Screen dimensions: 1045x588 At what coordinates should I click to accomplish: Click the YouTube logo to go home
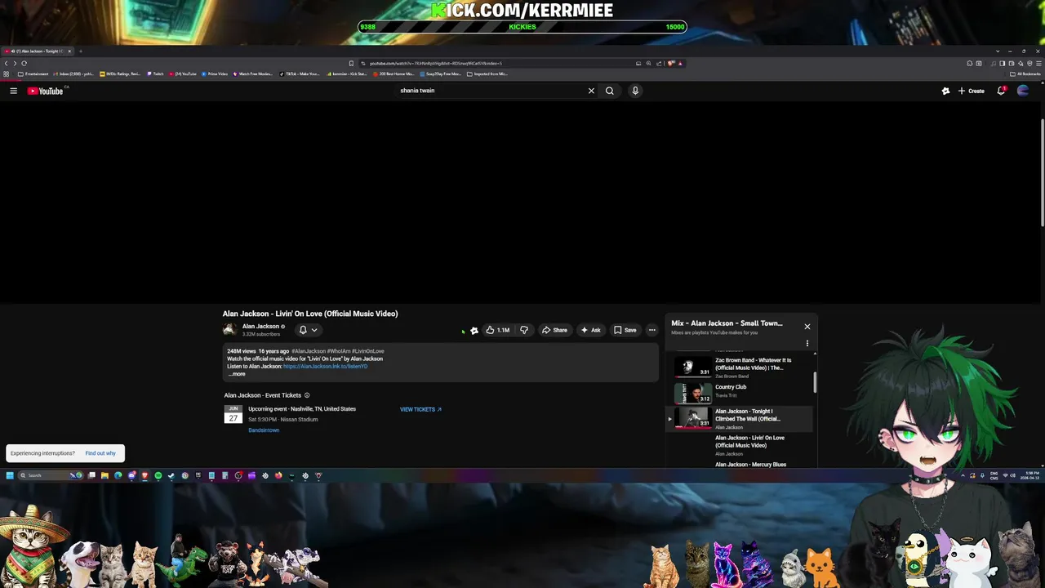[x=46, y=91]
